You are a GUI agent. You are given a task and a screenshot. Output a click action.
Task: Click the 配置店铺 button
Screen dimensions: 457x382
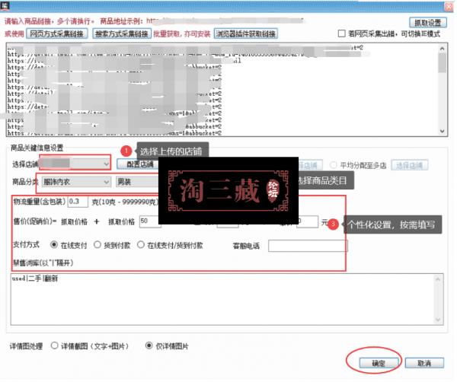coord(139,164)
